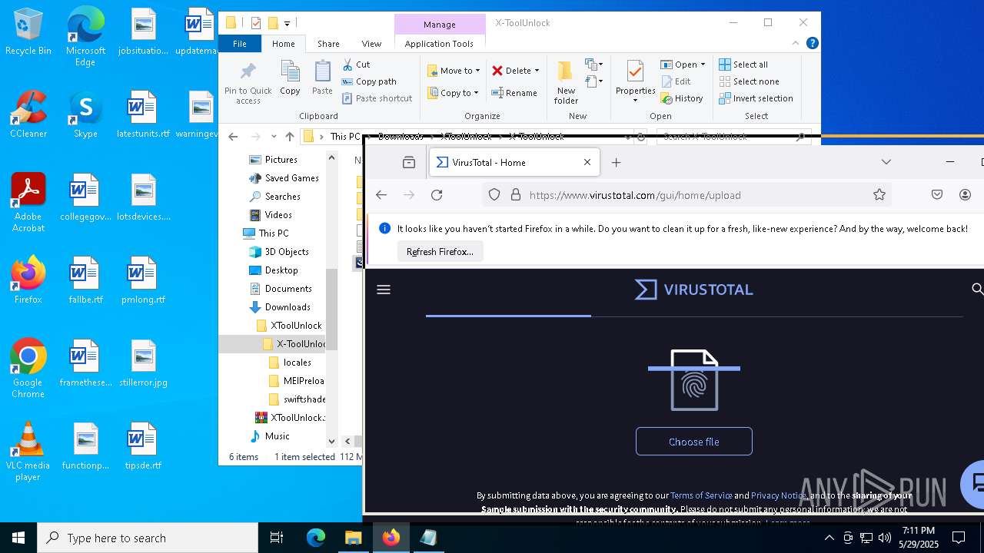Open the Explorer recent locations dropdown
This screenshot has height=553, width=984.
tap(274, 137)
